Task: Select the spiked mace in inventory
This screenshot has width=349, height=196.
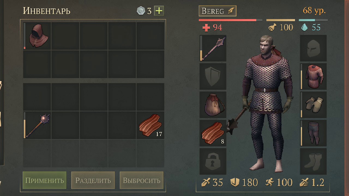Action: [x=37, y=125]
